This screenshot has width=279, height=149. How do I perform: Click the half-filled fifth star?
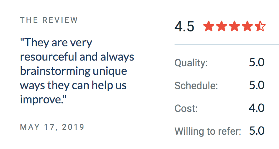[x=260, y=26]
